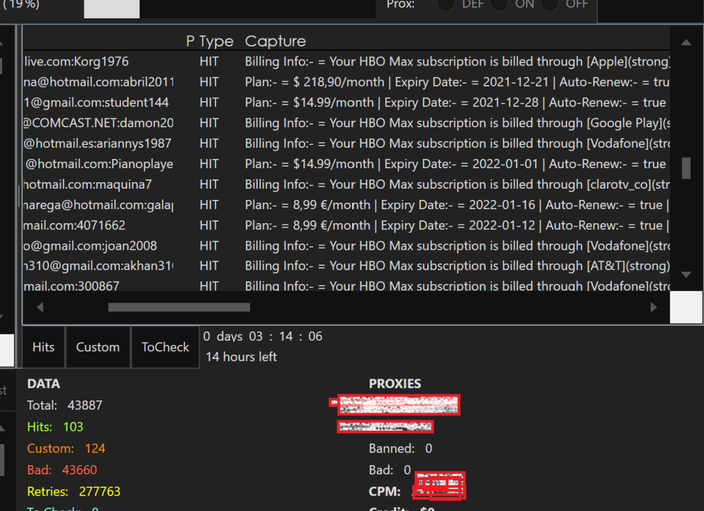Switch to the ToCheck tab
Image resolution: width=704 pixels, height=511 pixels.
click(165, 347)
